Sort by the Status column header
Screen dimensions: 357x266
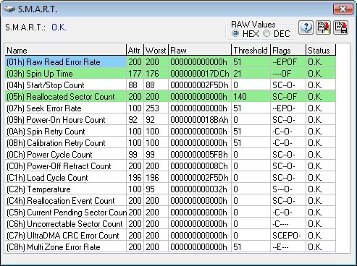[x=321, y=50]
